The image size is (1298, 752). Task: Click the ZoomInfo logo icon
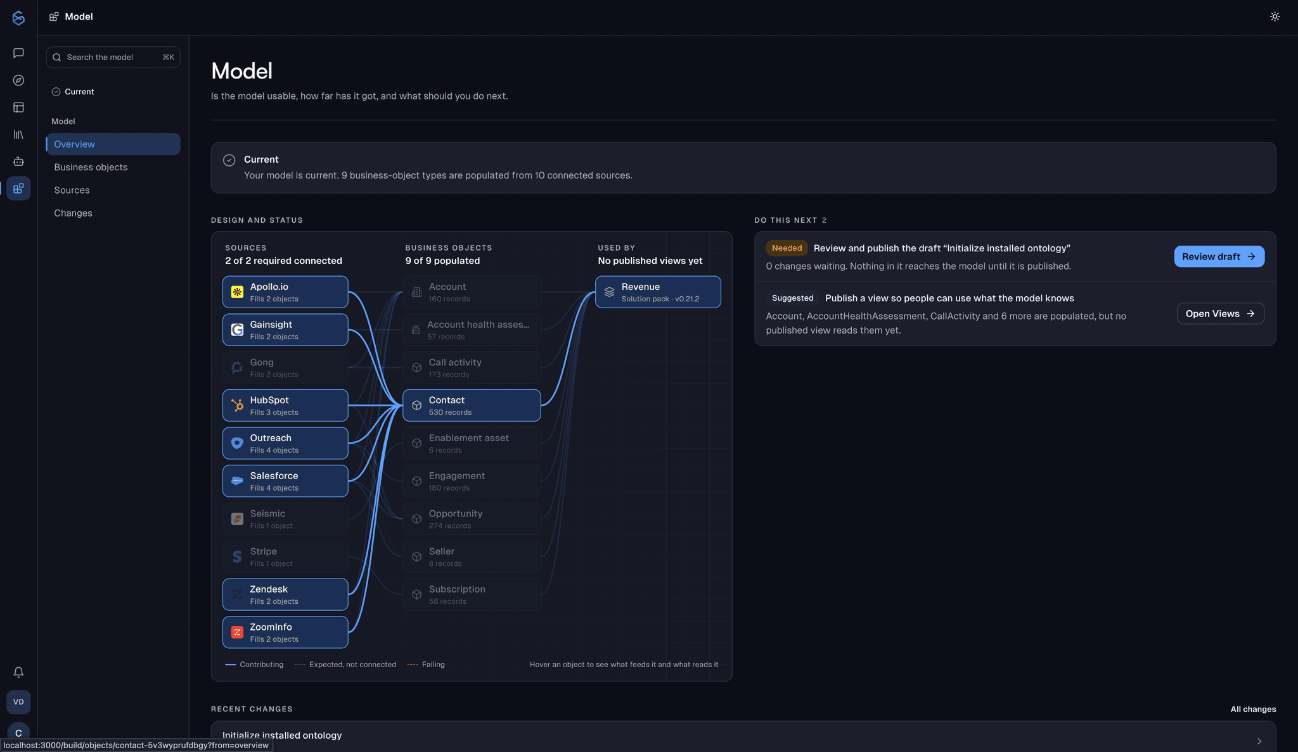(x=237, y=632)
